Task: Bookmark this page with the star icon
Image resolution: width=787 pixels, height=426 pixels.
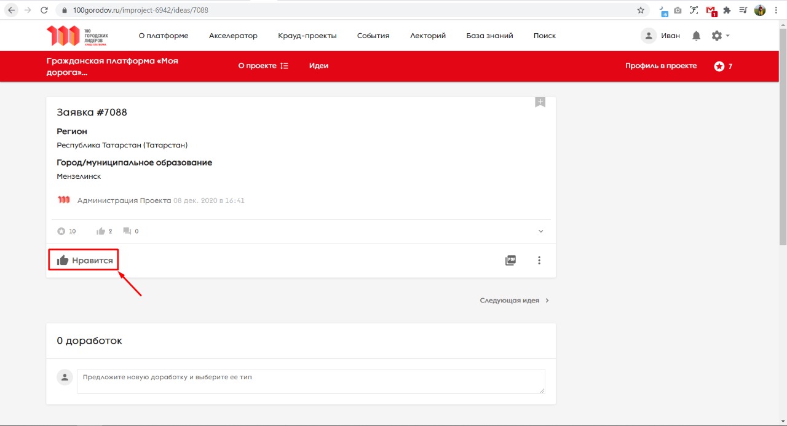Action: pyautogui.click(x=641, y=10)
